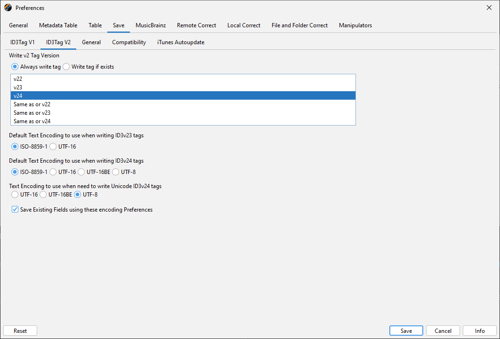This screenshot has height=339, width=500.
Task: Choose 'Write tag if exists' option
Action: click(x=66, y=67)
